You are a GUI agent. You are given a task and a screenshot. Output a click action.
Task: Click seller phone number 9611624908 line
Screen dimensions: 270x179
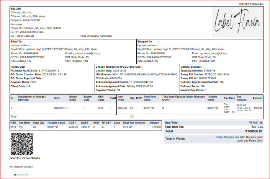36,28
